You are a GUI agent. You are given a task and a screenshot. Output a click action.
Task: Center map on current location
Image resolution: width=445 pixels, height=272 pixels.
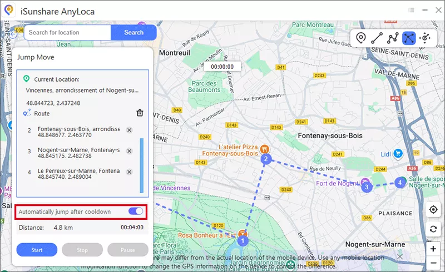click(x=433, y=210)
